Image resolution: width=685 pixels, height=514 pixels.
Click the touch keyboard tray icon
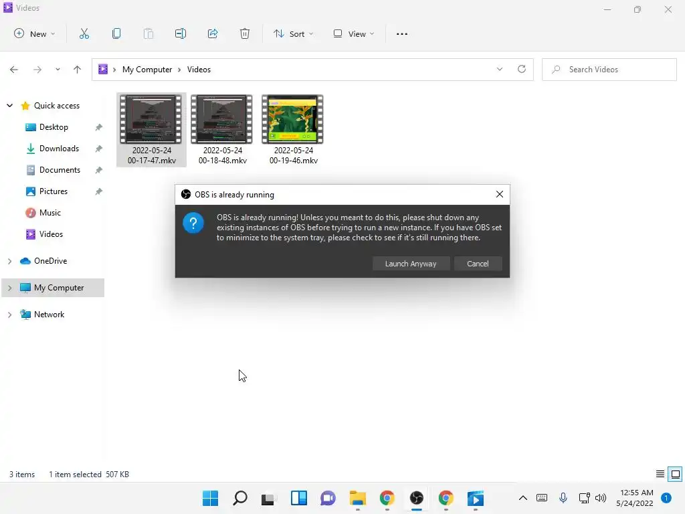pyautogui.click(x=542, y=497)
